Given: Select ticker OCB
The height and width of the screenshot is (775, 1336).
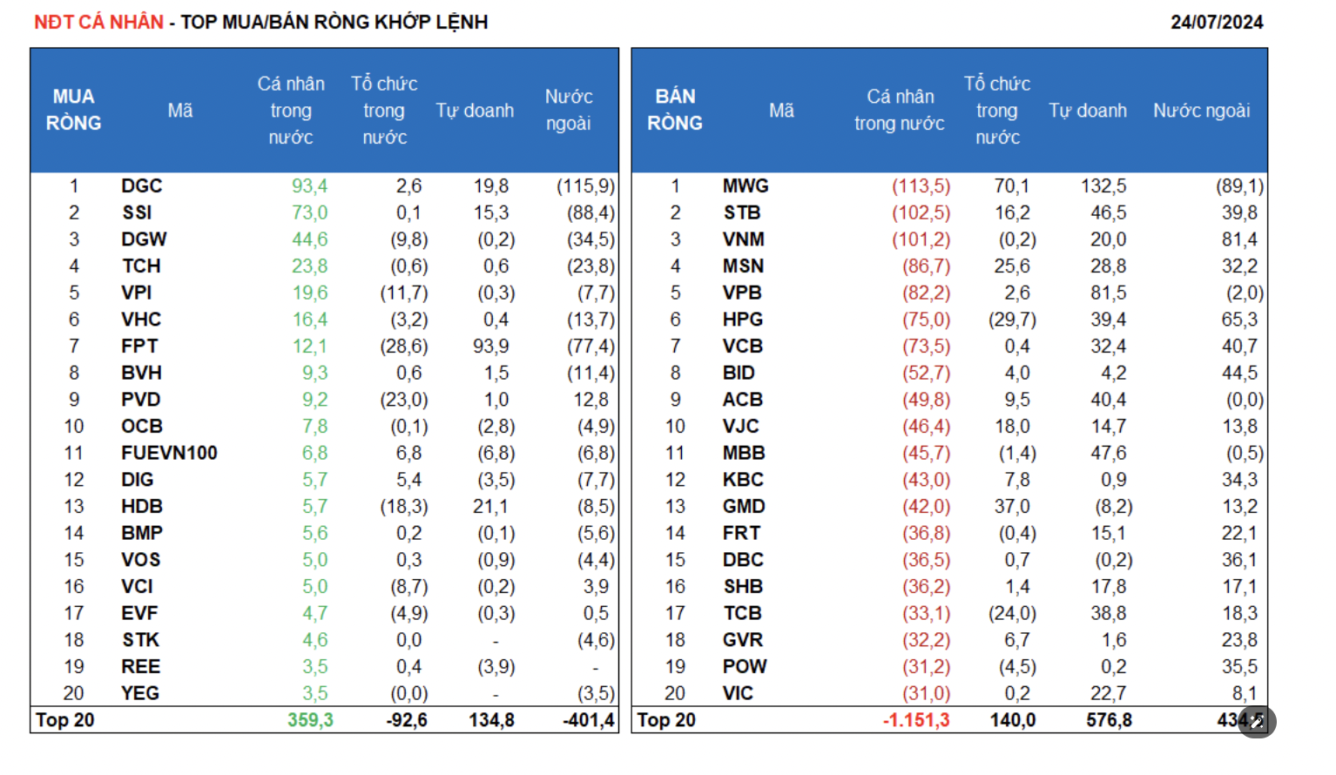Looking at the screenshot, I should (142, 427).
